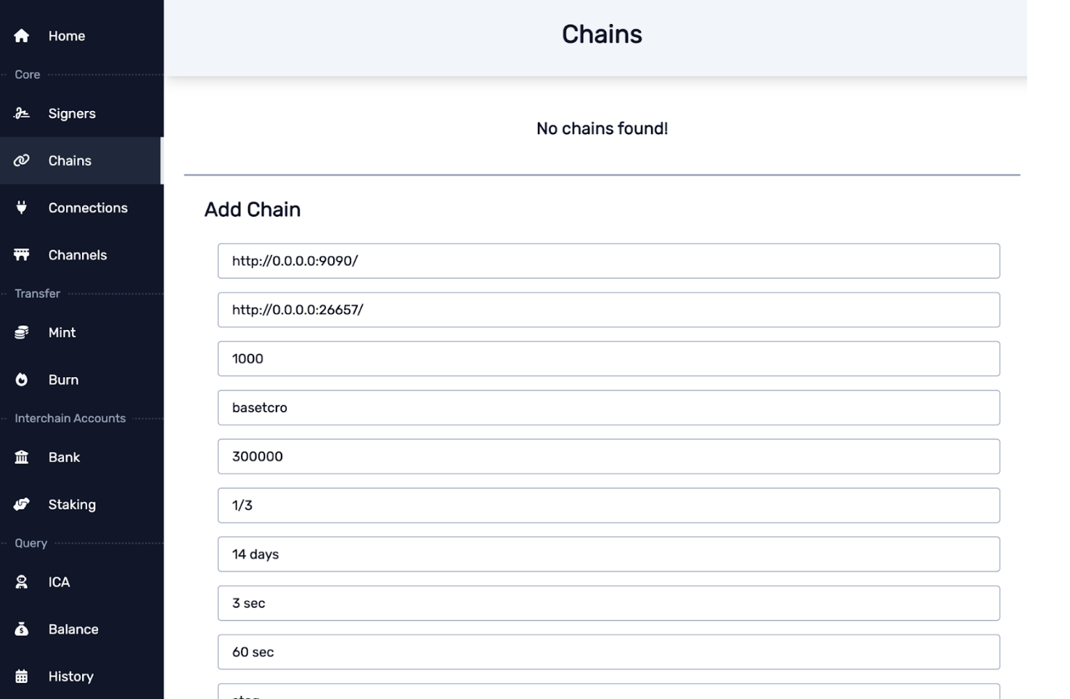Click the Home house icon

click(22, 36)
